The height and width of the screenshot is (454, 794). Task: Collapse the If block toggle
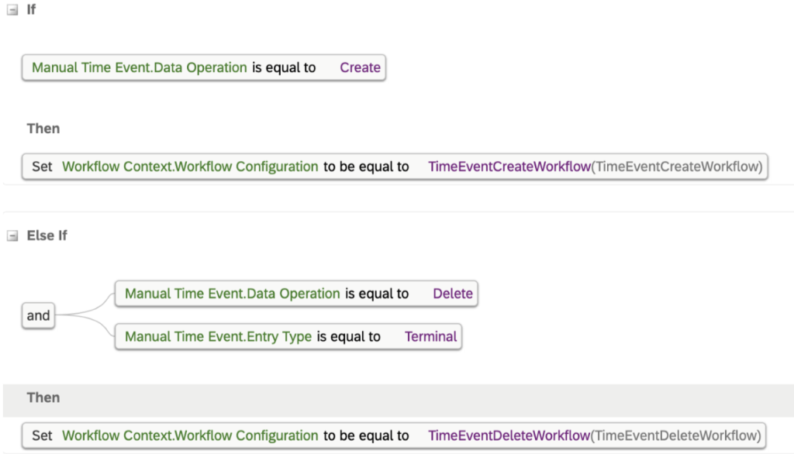tap(12, 9)
